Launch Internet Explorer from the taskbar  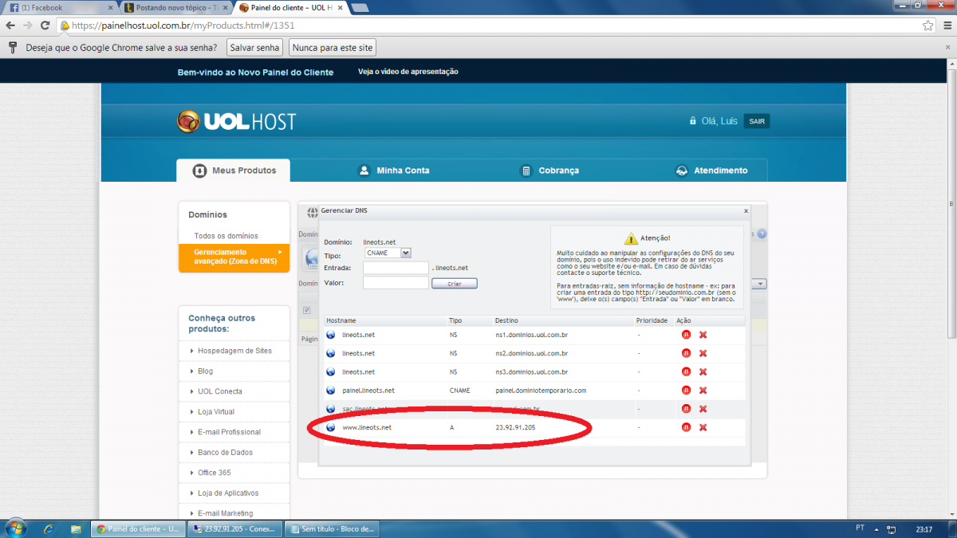click(49, 528)
